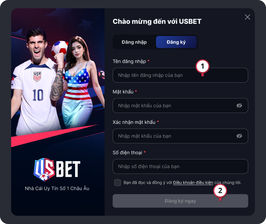266x224 pixels.
Task: Click the USA crest on the jersey
Action: click(37, 76)
